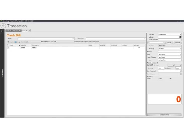Click the address picker icon beside Address field
Image resolution: width=184 pixels, height=138 pixels.
tap(180, 37)
